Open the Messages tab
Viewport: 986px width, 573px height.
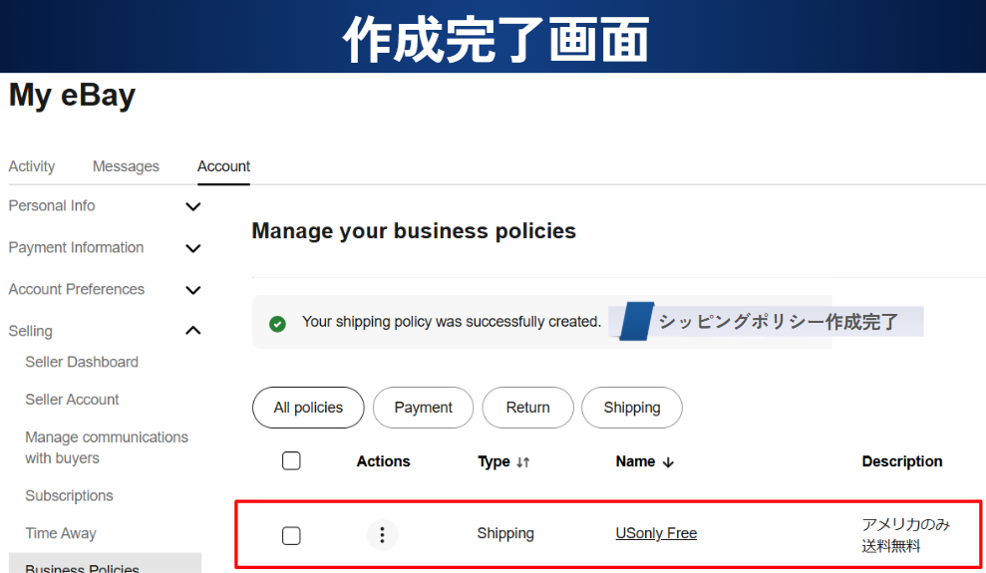[x=126, y=166]
